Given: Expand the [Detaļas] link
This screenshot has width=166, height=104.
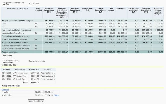Looking at the screenshot, I should 5,89.
